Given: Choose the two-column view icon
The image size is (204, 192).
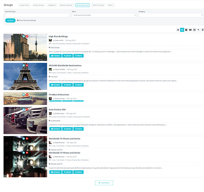Looking at the screenshot, I should coord(190,30).
